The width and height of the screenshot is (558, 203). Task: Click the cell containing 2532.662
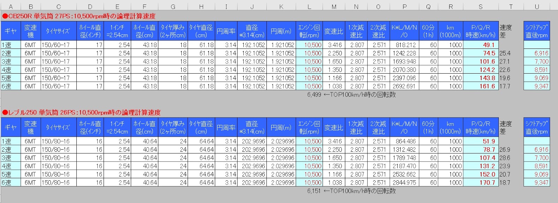pos(404,174)
